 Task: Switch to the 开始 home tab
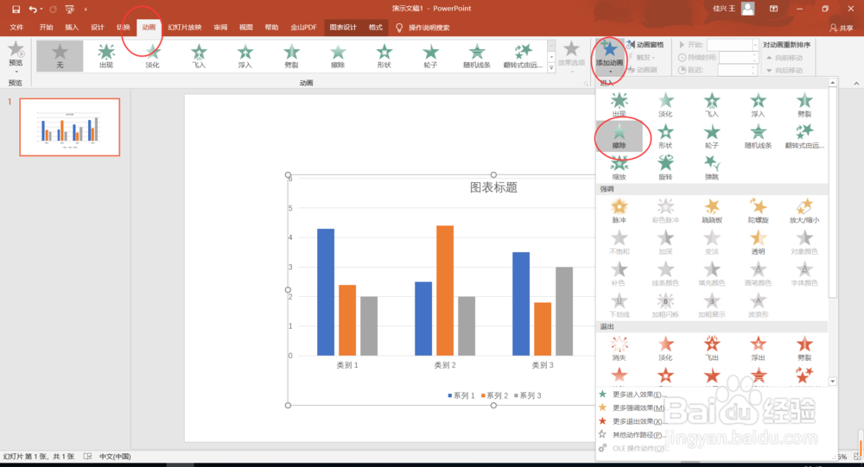[47, 27]
